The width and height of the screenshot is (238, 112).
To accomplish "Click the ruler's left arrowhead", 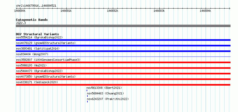I will click(x=17, y=8).
